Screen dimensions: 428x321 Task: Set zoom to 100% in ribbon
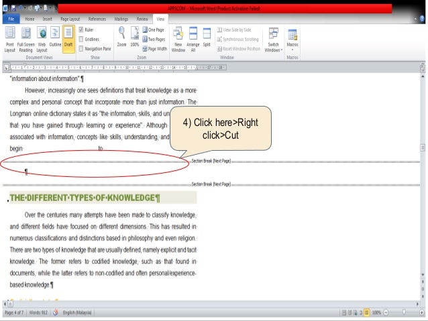tap(135, 37)
